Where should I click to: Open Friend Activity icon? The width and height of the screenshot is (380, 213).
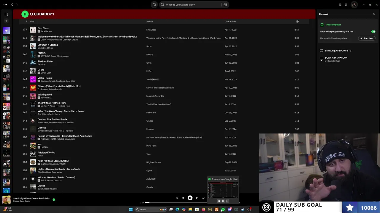point(346,5)
